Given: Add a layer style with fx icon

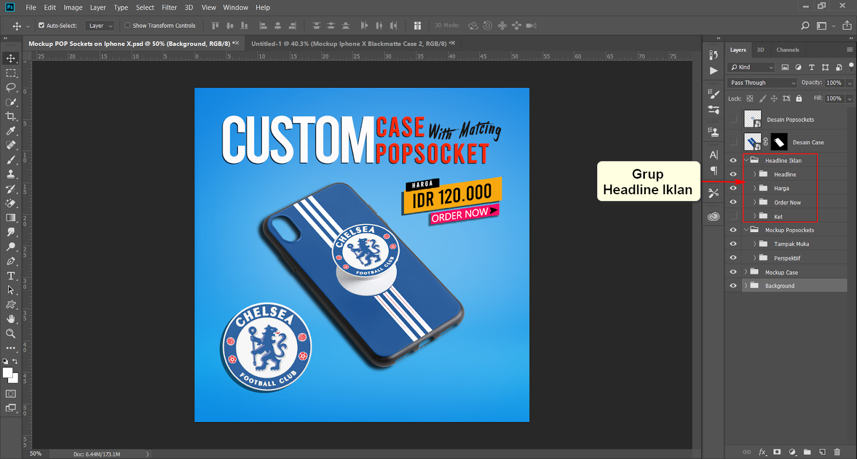Looking at the screenshot, I should [762, 452].
